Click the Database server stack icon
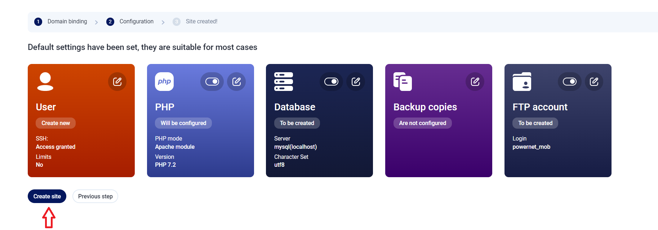 284,82
